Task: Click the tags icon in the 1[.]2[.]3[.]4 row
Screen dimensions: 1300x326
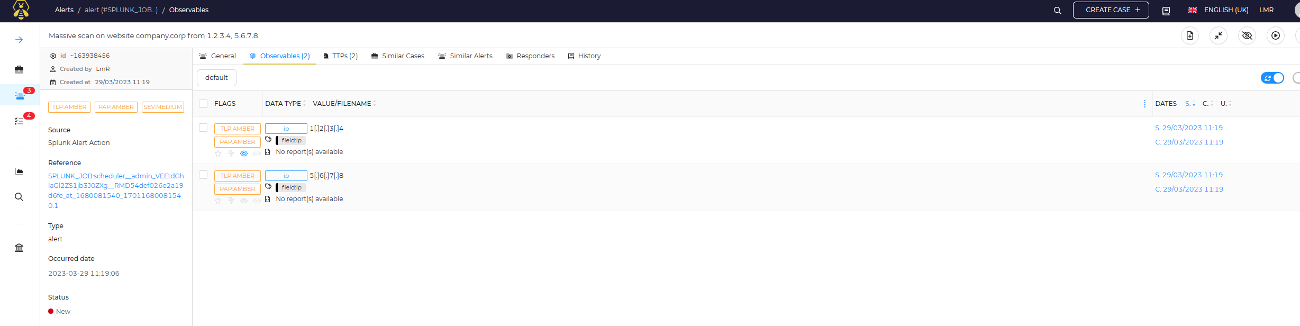Action: (x=268, y=140)
